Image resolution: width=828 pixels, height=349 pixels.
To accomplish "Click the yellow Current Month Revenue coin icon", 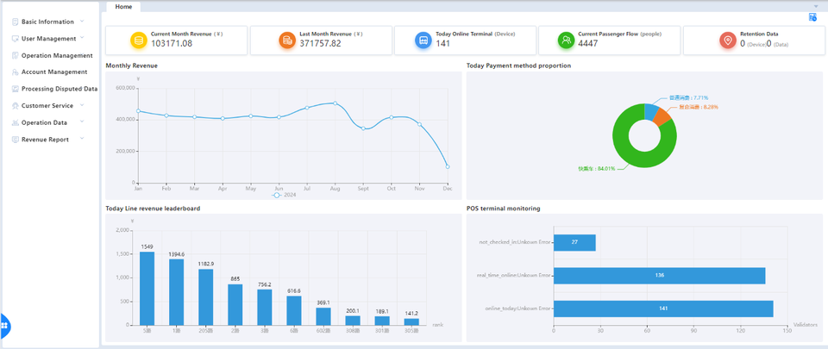I will [x=138, y=41].
